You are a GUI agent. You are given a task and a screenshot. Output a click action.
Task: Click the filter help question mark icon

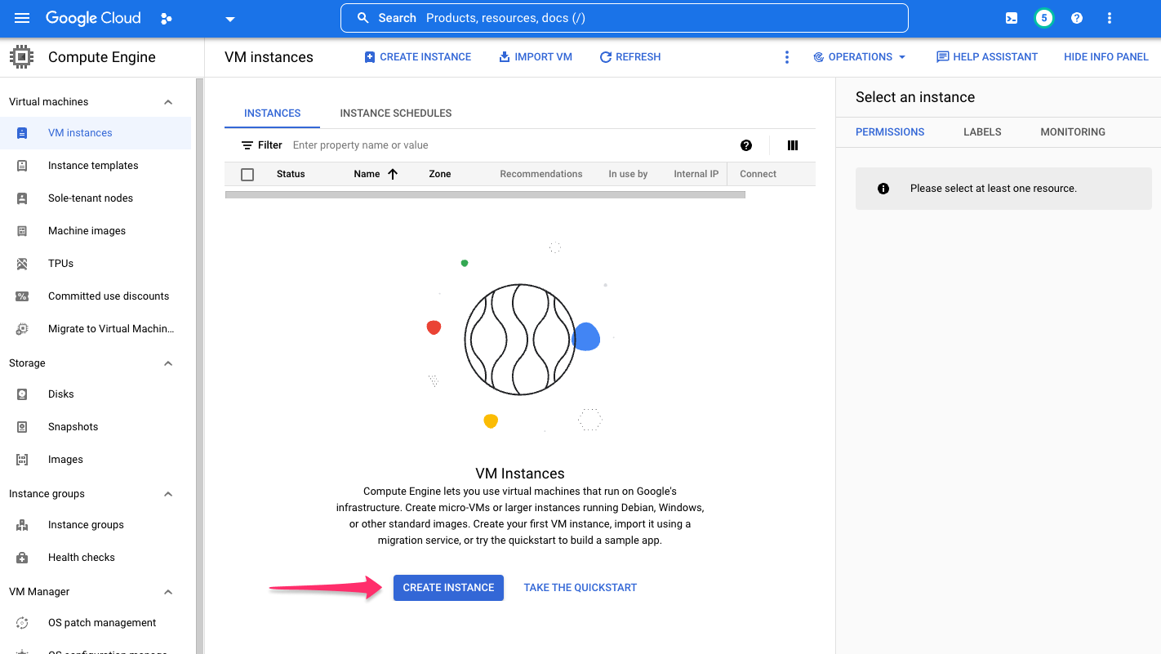(x=746, y=145)
